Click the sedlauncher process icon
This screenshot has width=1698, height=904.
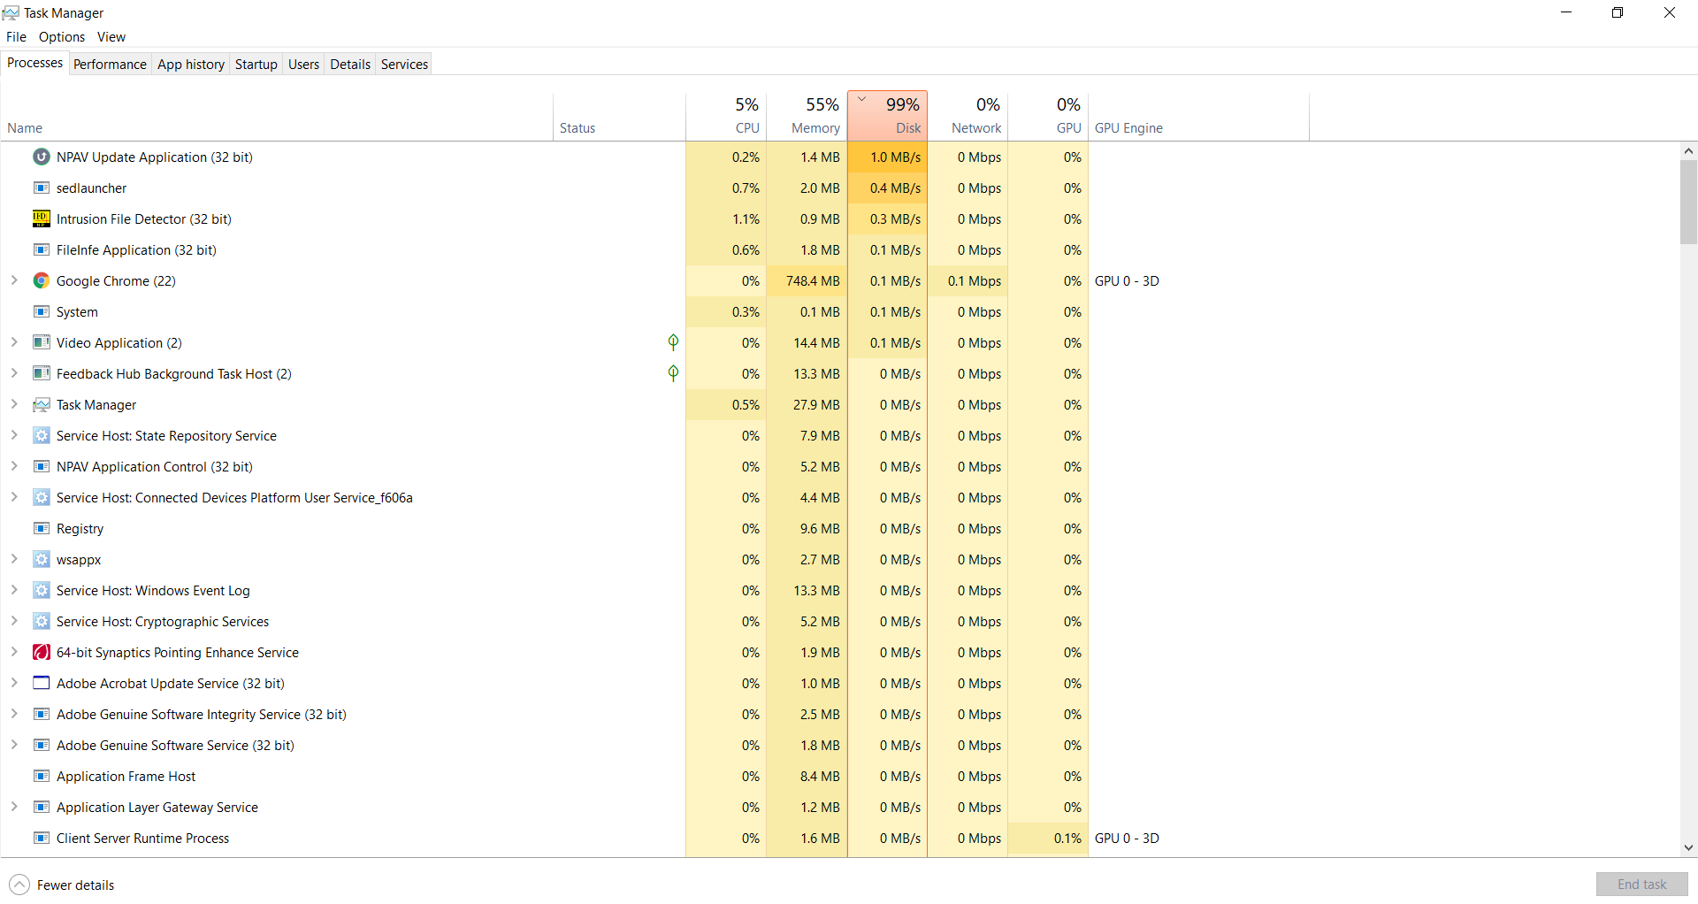41,188
